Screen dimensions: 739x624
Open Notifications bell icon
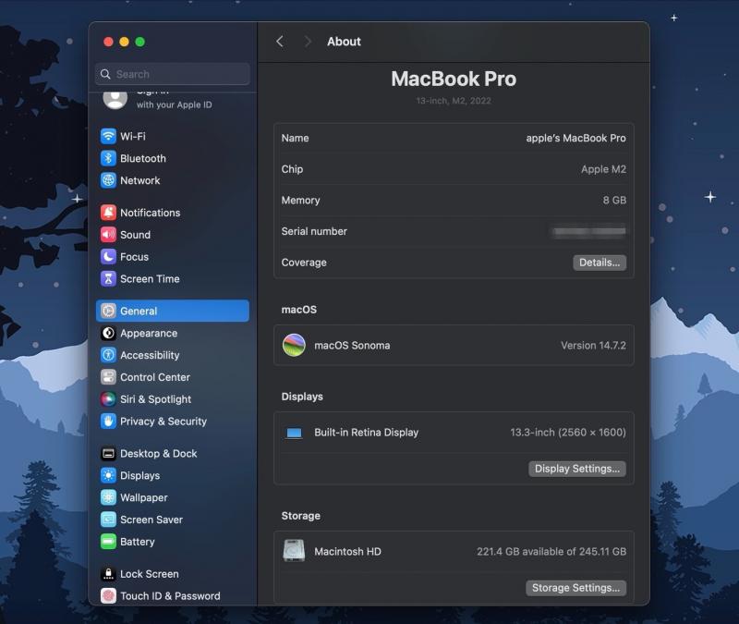coord(108,213)
